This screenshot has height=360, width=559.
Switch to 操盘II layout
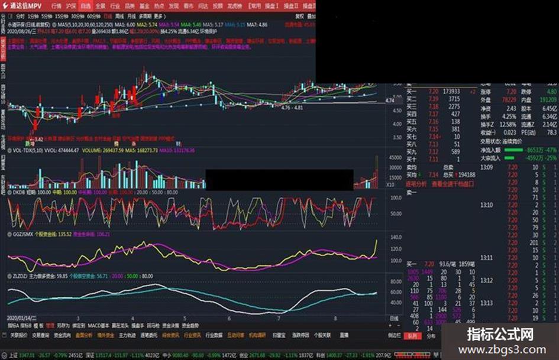coord(291,6)
